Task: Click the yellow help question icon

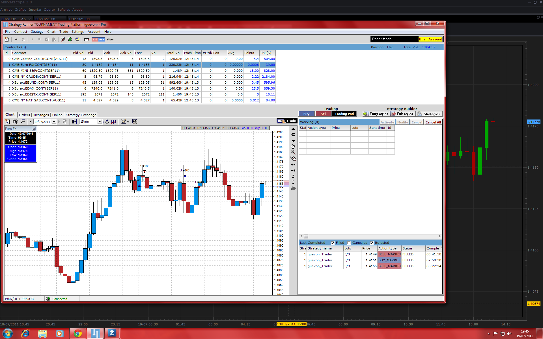Action: tap(77, 40)
